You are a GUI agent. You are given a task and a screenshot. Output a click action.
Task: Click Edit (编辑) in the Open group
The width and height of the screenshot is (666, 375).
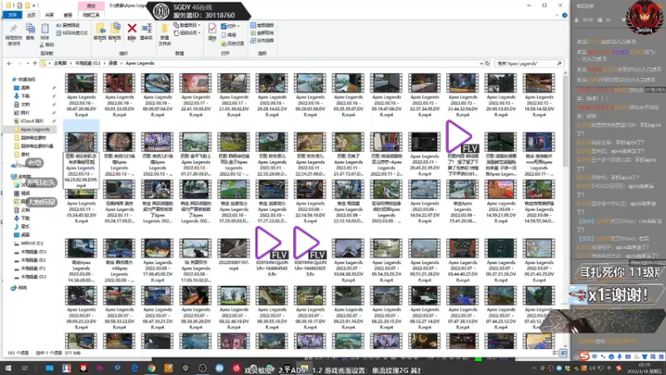click(229, 35)
